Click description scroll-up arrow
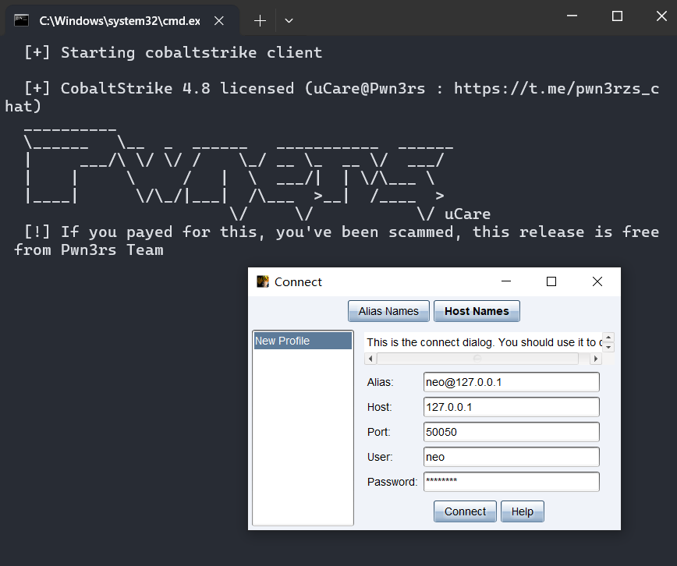Image resolution: width=677 pixels, height=566 pixels. point(608,338)
